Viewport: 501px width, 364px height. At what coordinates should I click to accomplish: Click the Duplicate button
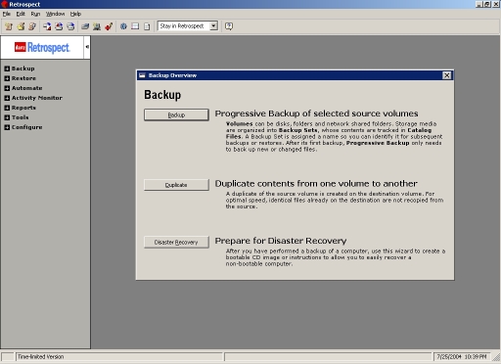tap(176, 185)
